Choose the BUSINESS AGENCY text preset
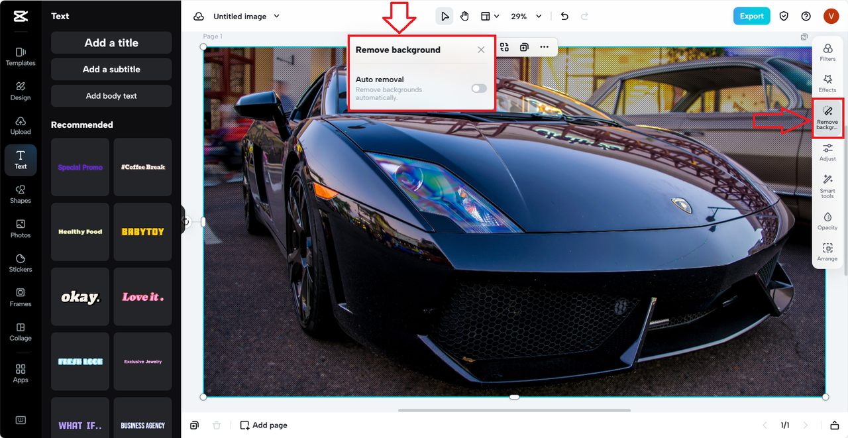 coord(142,418)
